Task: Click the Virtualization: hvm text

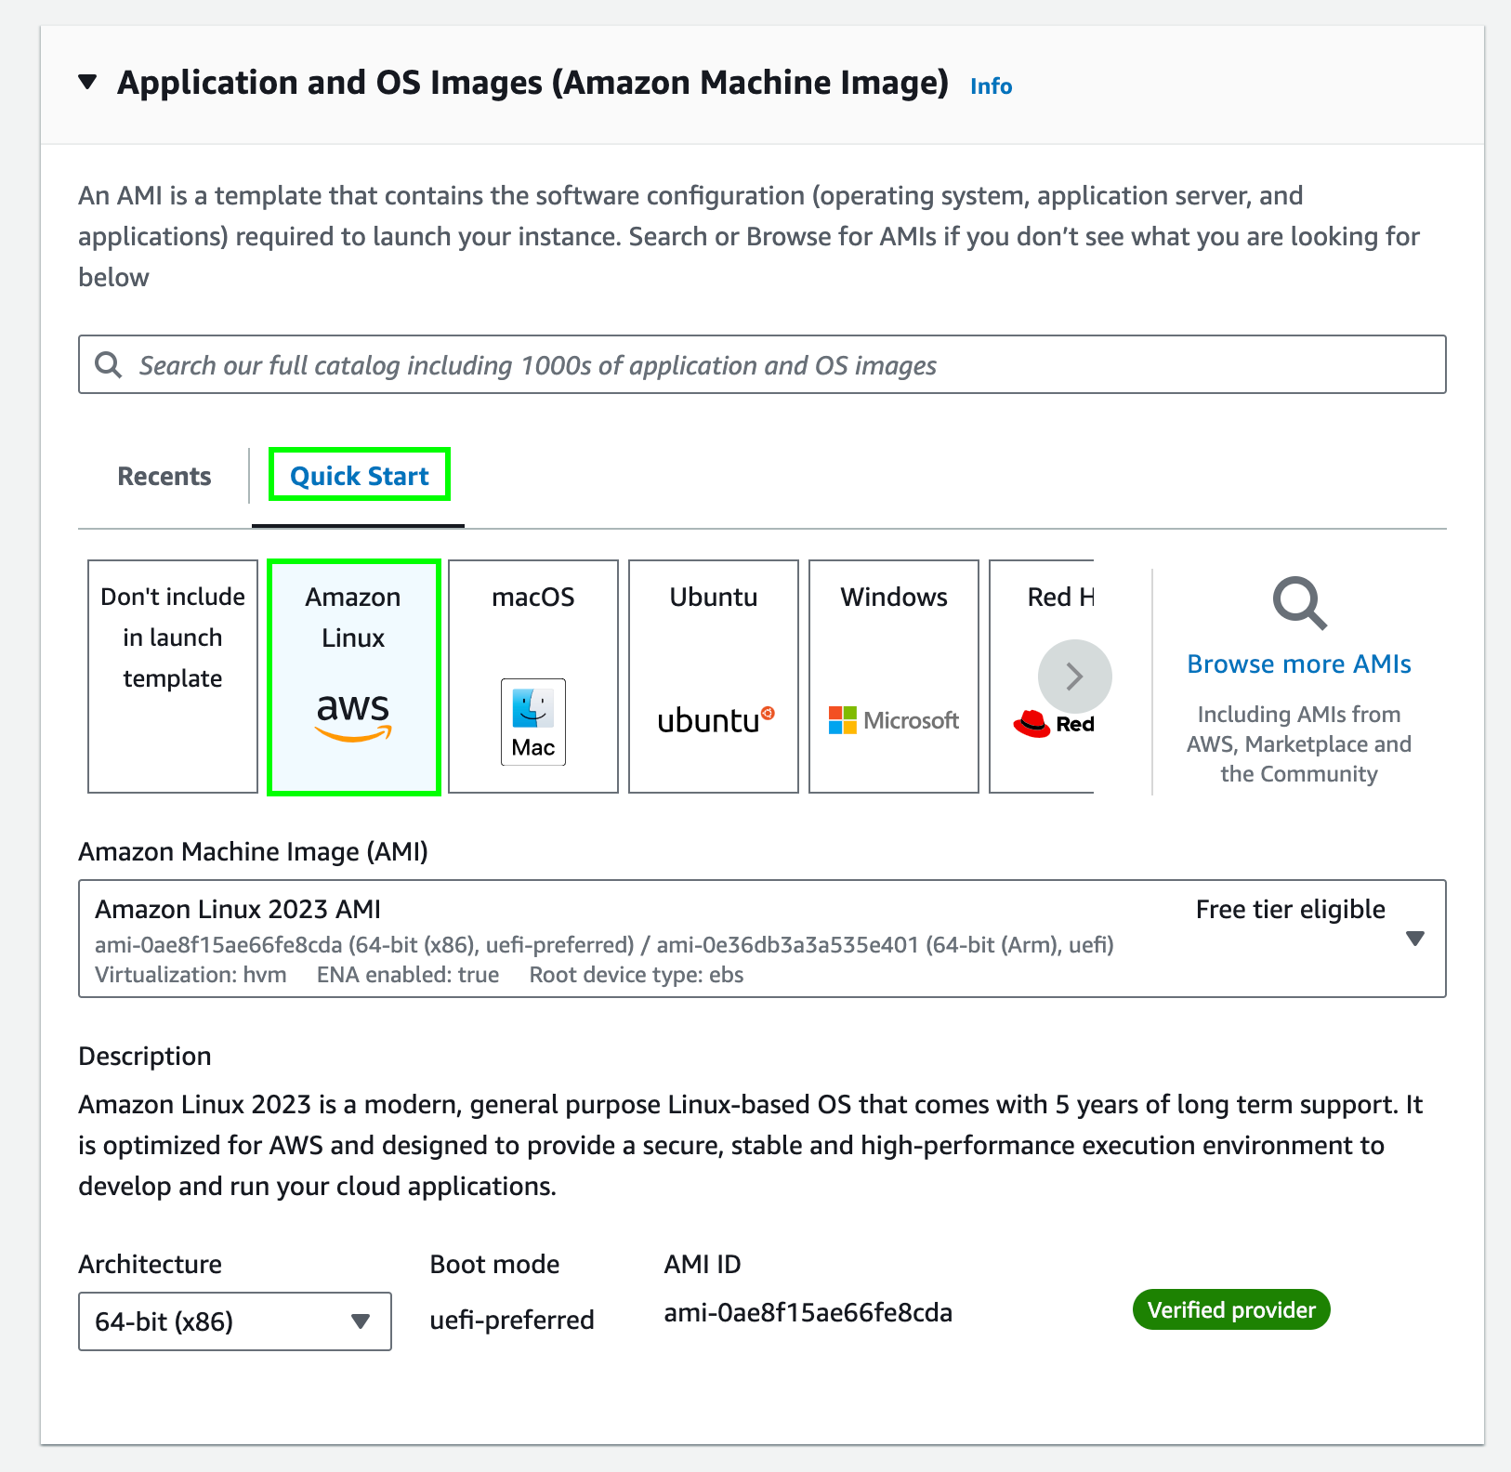Action: 191,975
